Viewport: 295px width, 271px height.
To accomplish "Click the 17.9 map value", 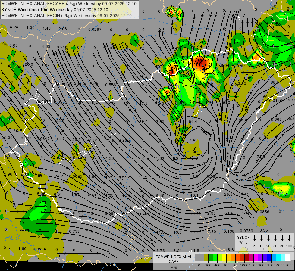I will [x=143, y=104].
